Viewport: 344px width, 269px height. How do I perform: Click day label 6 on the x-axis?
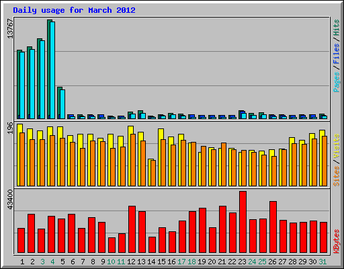click(x=73, y=262)
